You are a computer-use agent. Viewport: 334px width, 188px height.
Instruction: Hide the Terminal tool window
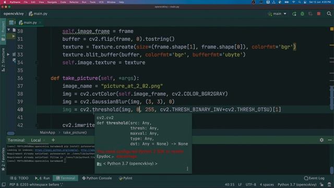coord(330,140)
